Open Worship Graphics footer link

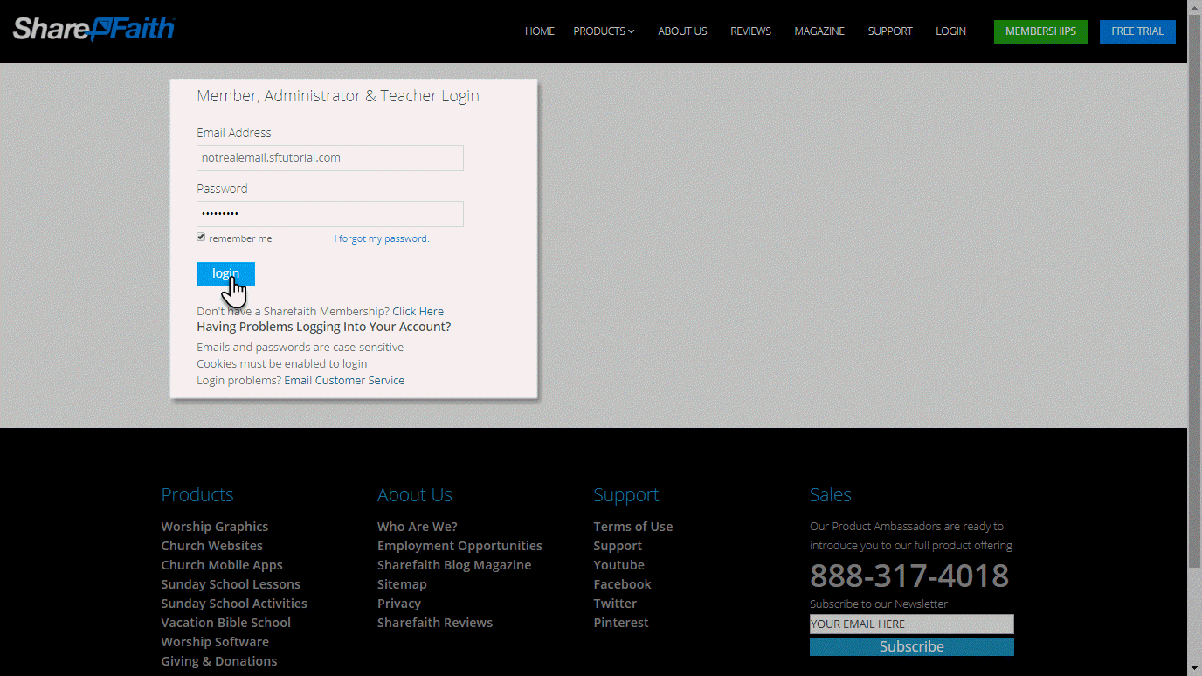[x=215, y=527]
